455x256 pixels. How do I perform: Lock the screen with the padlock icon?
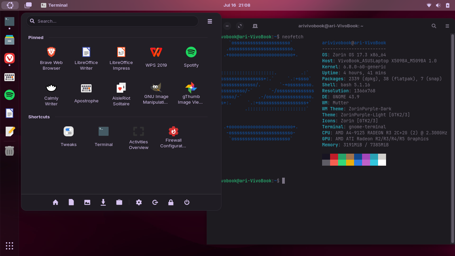point(171,202)
